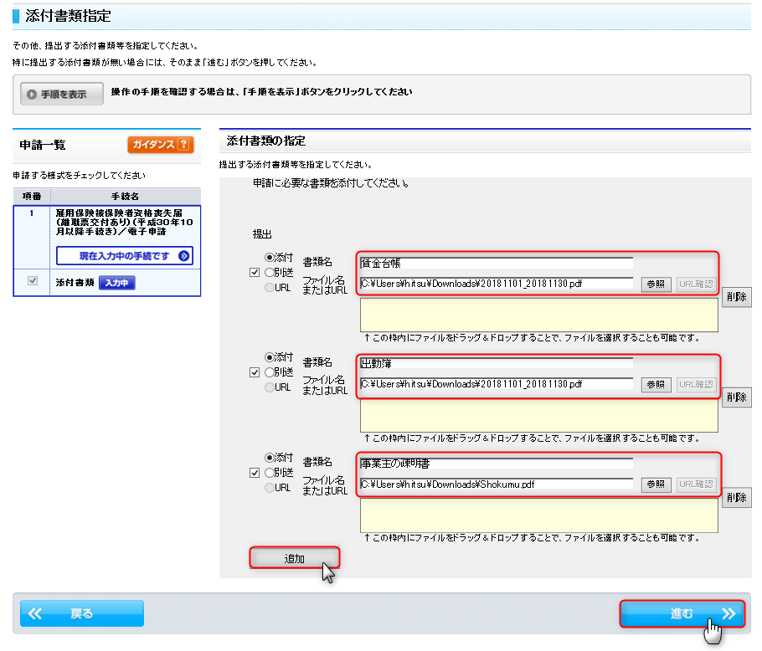Toggle the checkbox for 賃金台帳 attachment
Screen dimensions: 762x651
click(255, 272)
